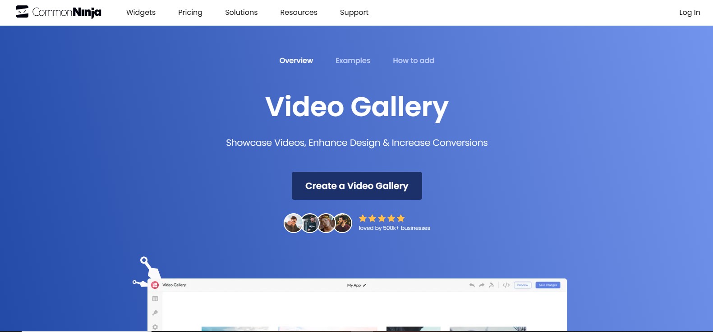Open the paint brush sidebar icon
The width and height of the screenshot is (713, 332).
[155, 313]
